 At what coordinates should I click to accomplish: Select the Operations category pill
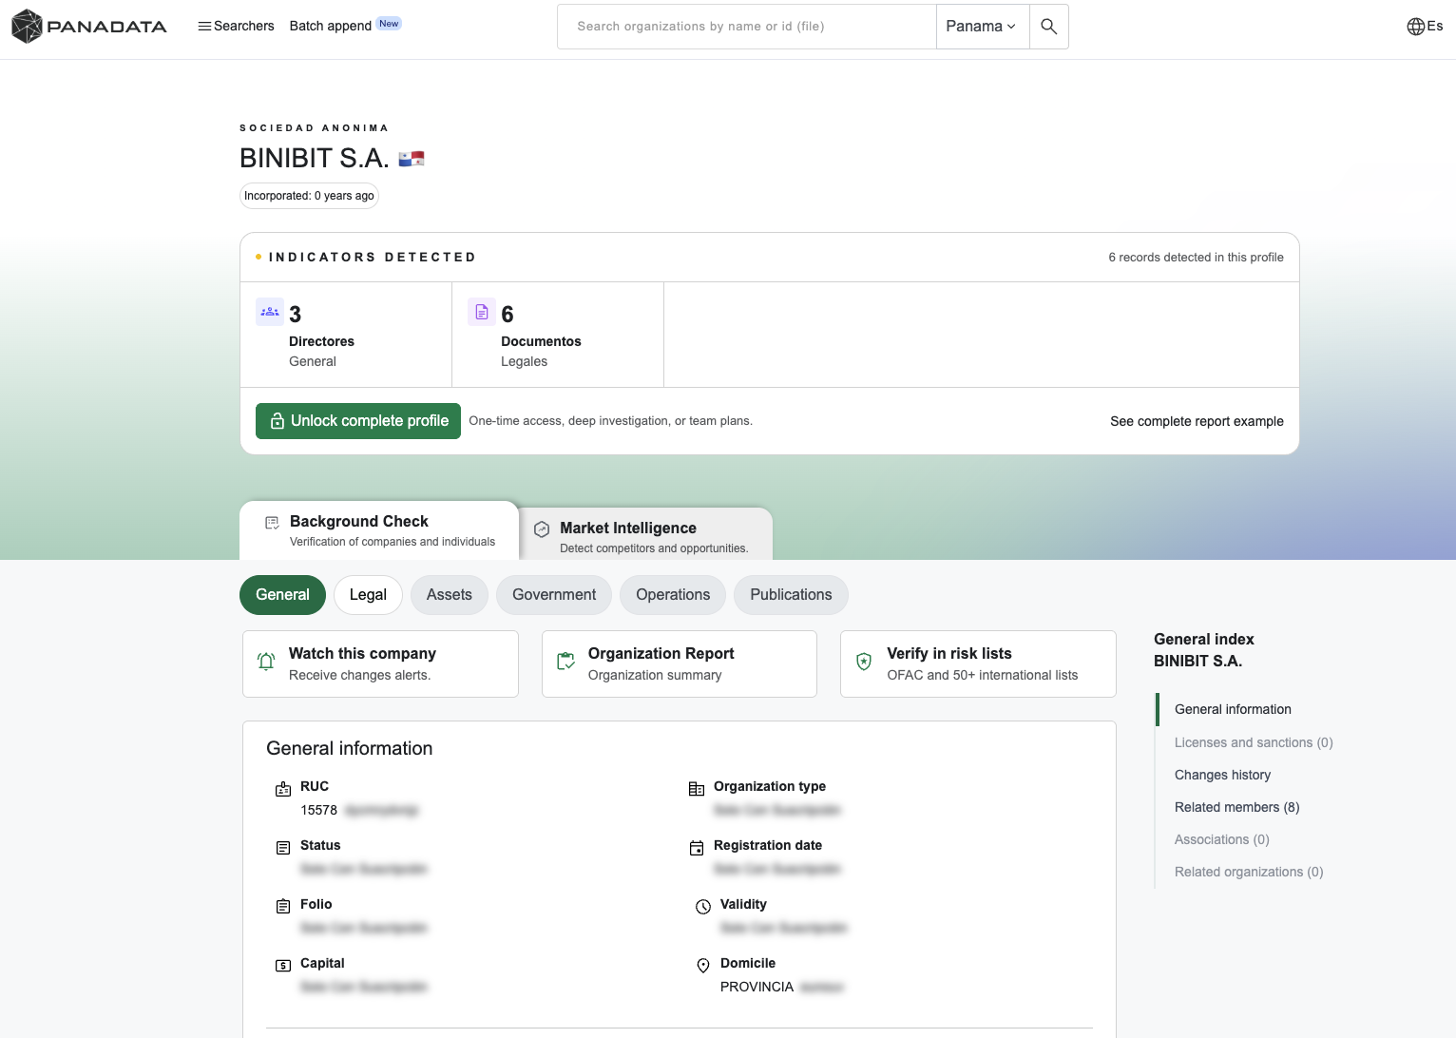(673, 595)
